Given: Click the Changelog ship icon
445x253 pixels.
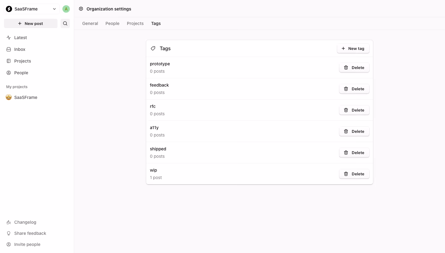Looking at the screenshot, I should click(9, 222).
